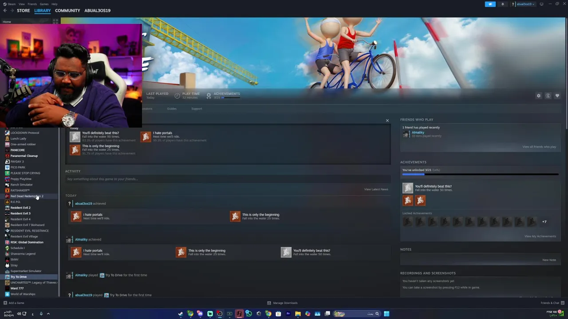The height and width of the screenshot is (319, 568).
Task: Select R.E.P.O. in library list
Action: 16,202
